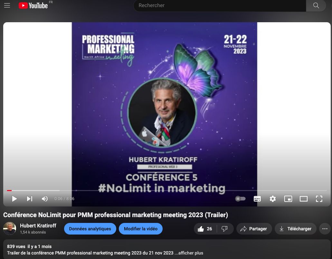Click the Télécharger download button
Viewport: 332px width, 259px height.
(x=296, y=229)
